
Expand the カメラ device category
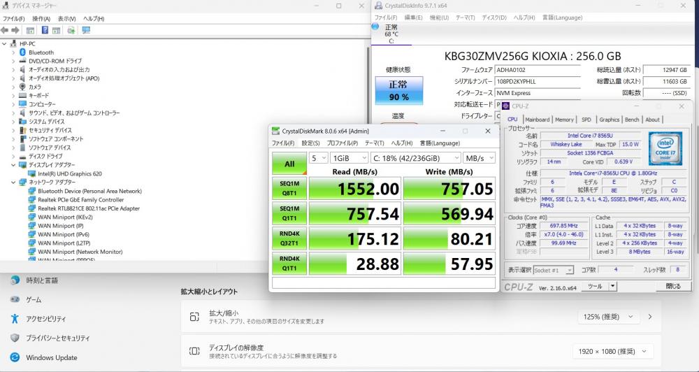tap(13, 87)
